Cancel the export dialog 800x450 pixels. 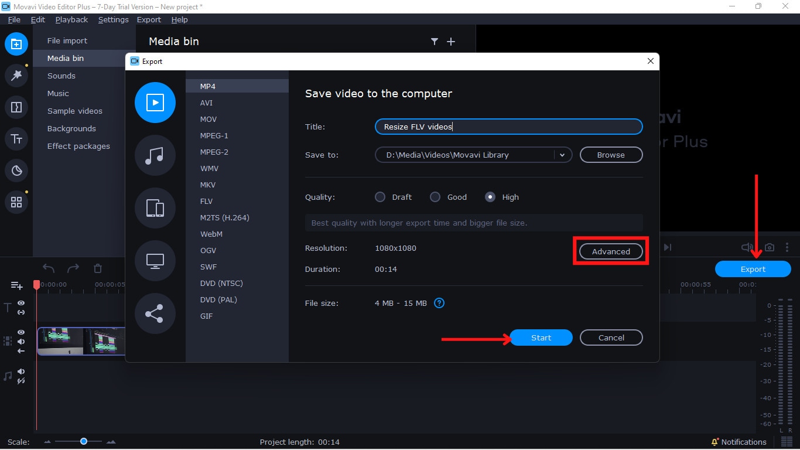click(x=611, y=337)
